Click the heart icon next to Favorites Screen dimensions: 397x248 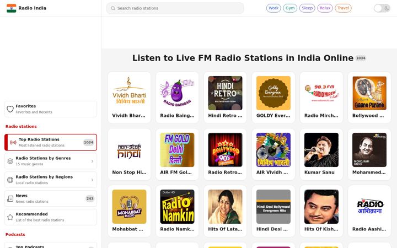(x=10, y=109)
